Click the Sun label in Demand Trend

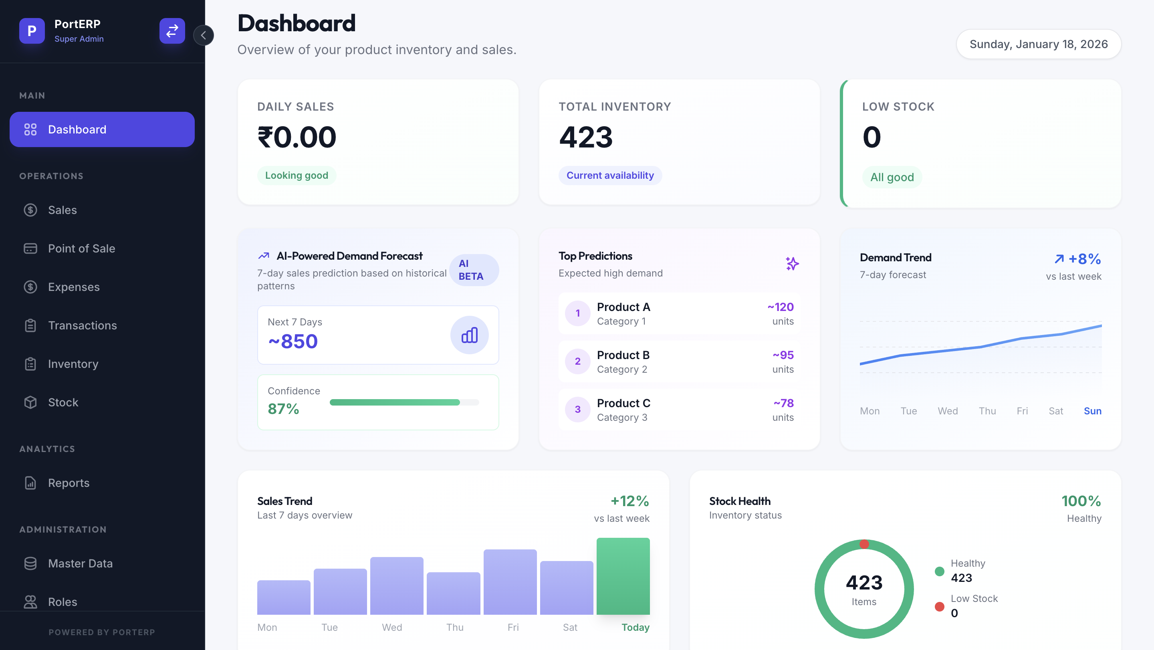[1093, 411]
